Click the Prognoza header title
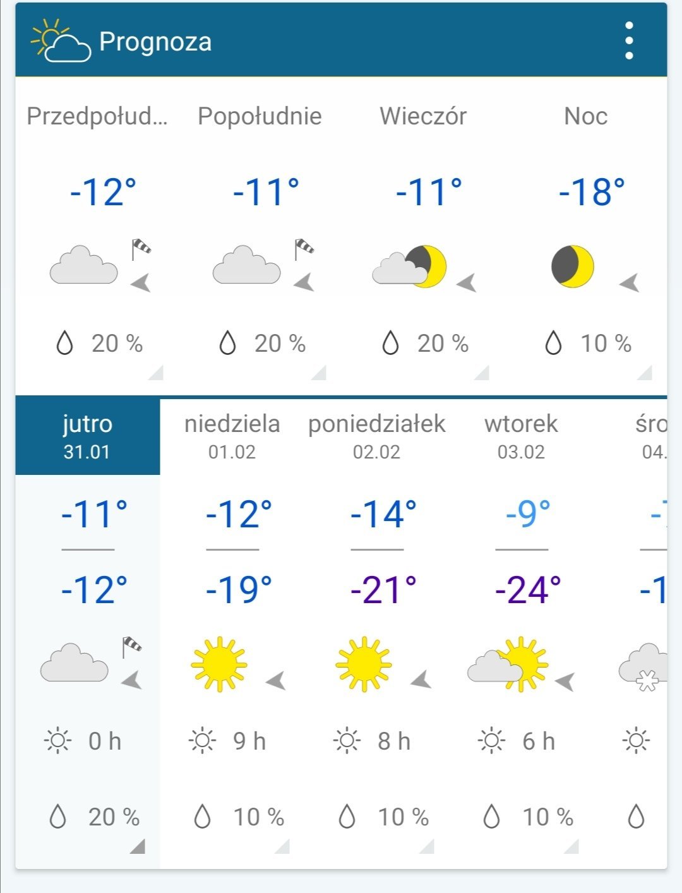This screenshot has height=893, width=682. coord(155,42)
